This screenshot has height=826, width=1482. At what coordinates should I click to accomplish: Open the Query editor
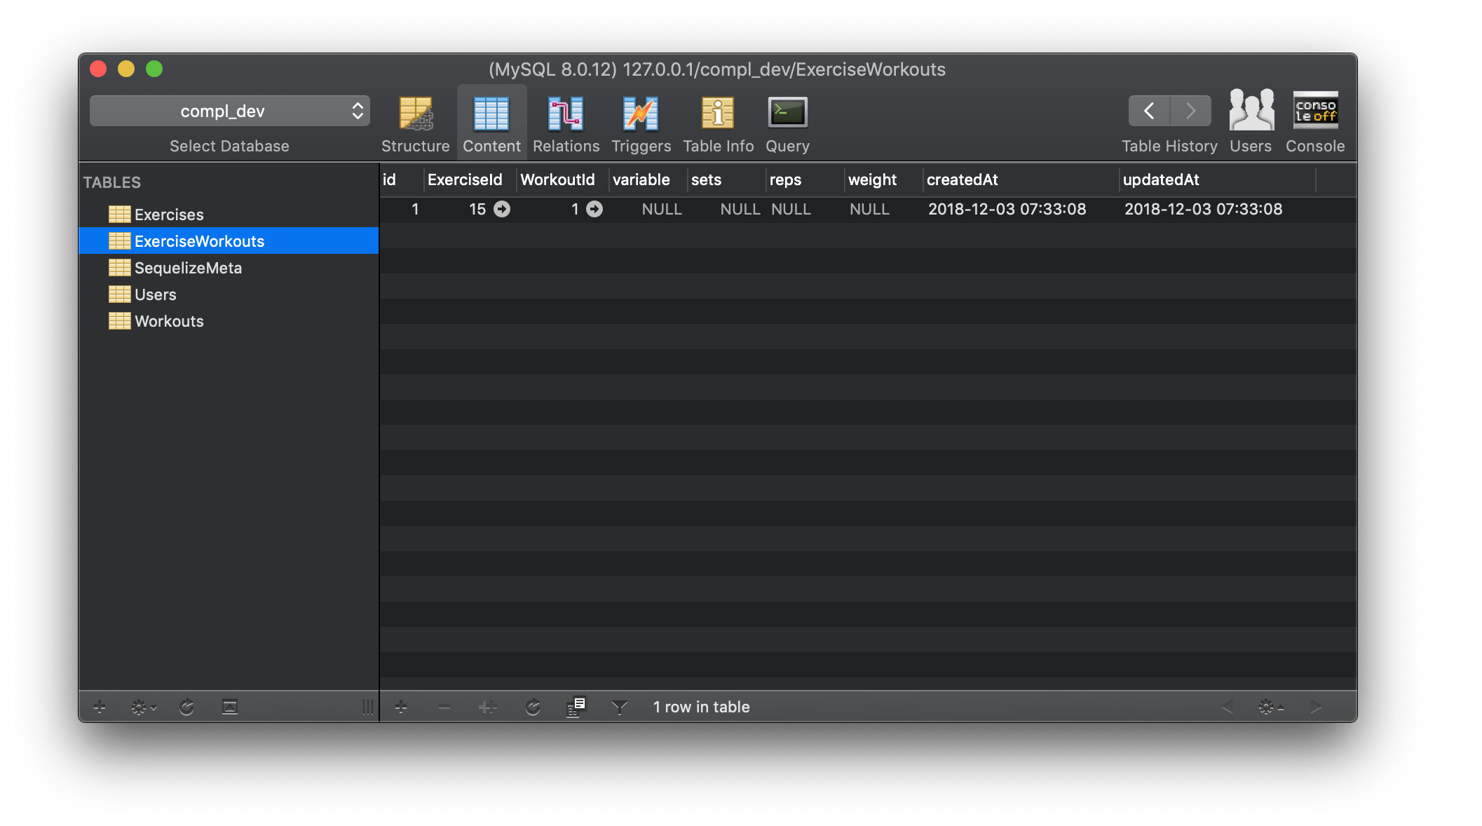pyautogui.click(x=787, y=123)
